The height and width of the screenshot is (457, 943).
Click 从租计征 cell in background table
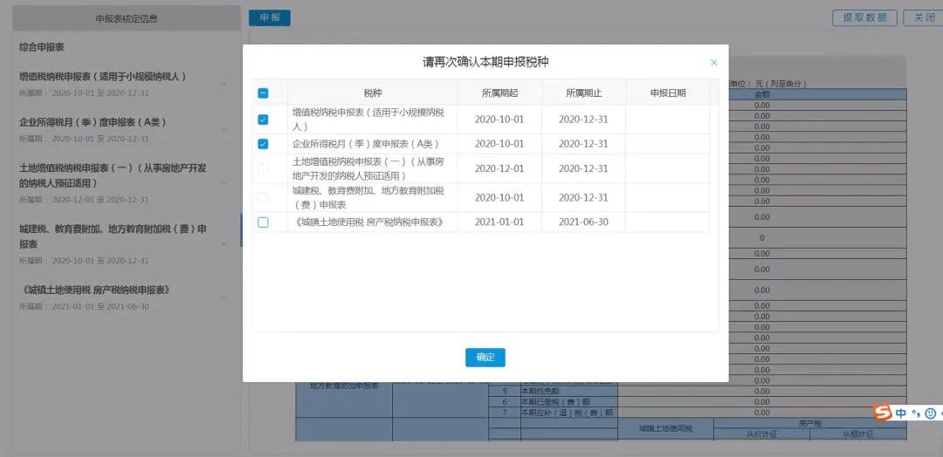point(858,434)
